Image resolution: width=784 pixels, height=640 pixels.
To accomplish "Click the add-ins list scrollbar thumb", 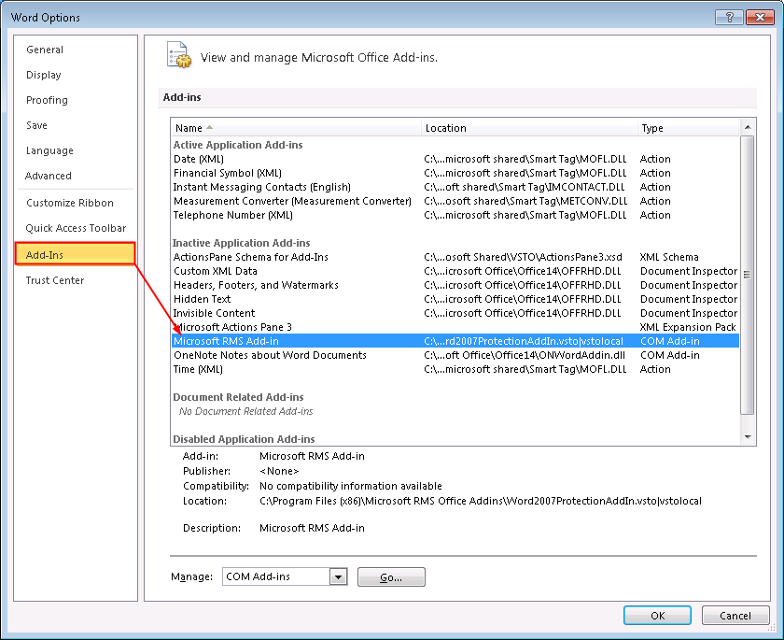I will click(x=748, y=275).
